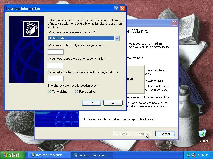Viewport: 213px width, 159px height.
Task: Close the Location Information dialog
Action: tap(122, 8)
